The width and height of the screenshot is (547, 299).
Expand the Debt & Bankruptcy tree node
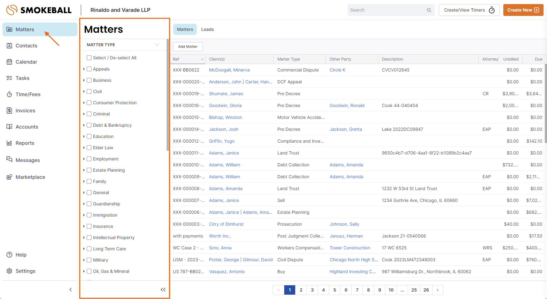point(84,125)
